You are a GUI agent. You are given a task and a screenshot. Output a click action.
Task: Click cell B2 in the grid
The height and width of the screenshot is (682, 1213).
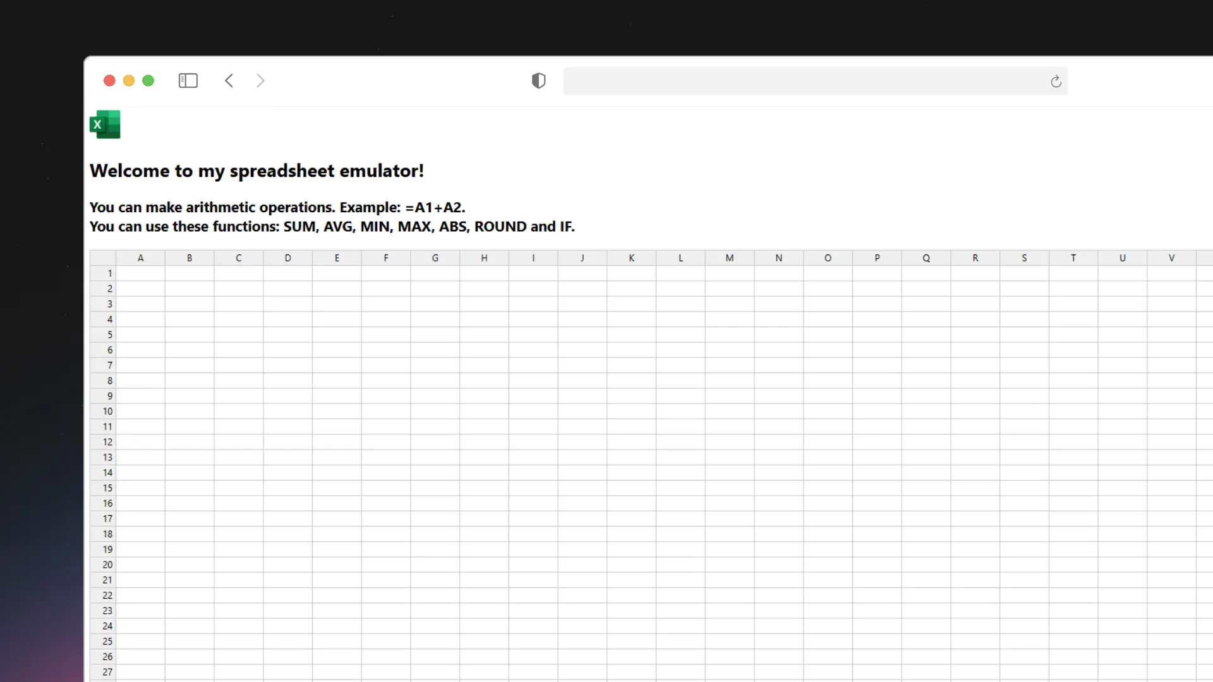190,289
